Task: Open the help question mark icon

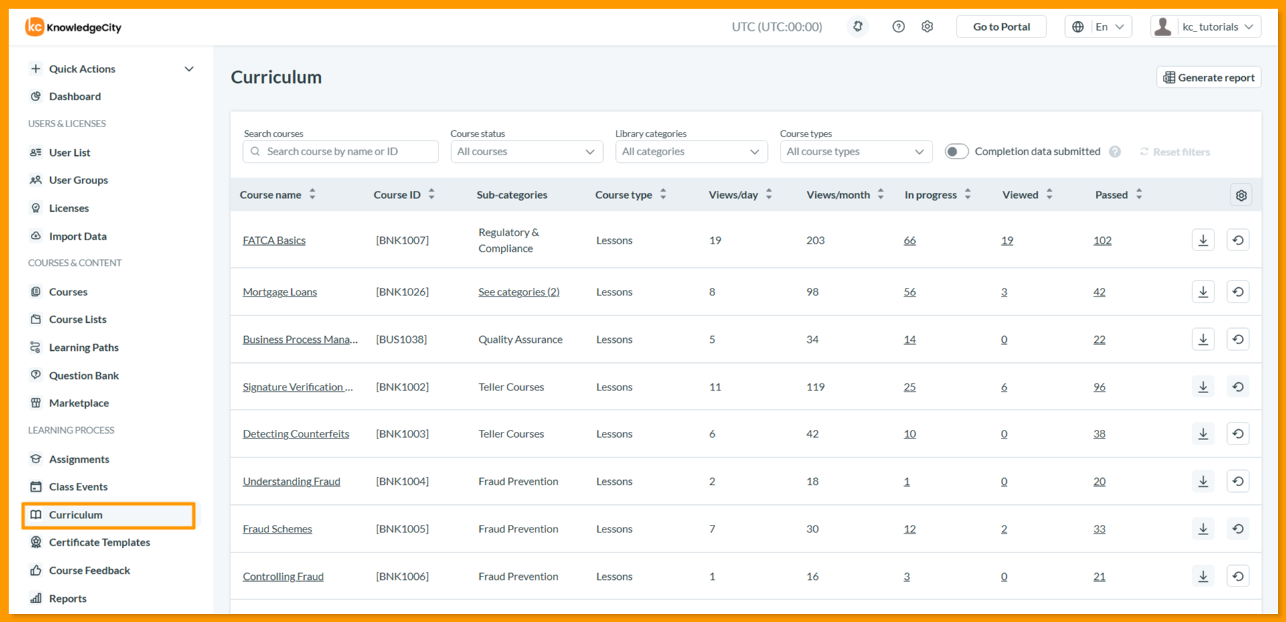Action: [x=898, y=27]
